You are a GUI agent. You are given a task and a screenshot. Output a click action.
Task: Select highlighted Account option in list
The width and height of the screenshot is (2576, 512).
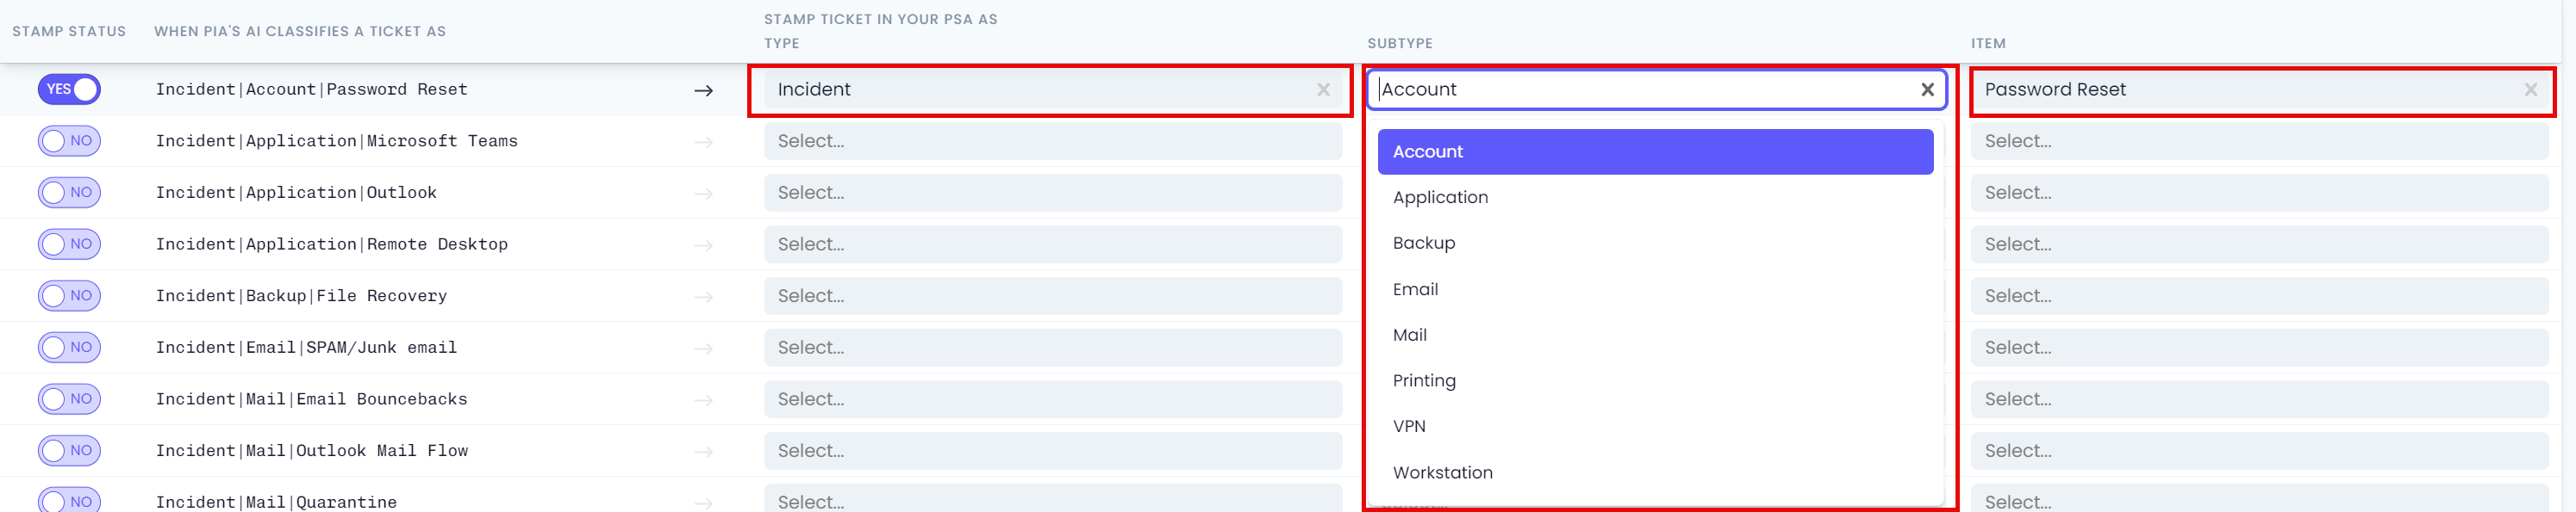pos(1655,151)
